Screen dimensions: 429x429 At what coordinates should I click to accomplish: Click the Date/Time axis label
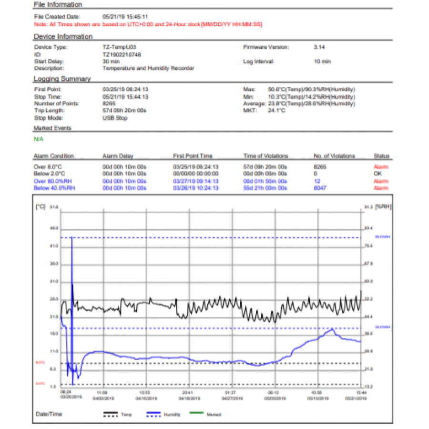(49, 414)
